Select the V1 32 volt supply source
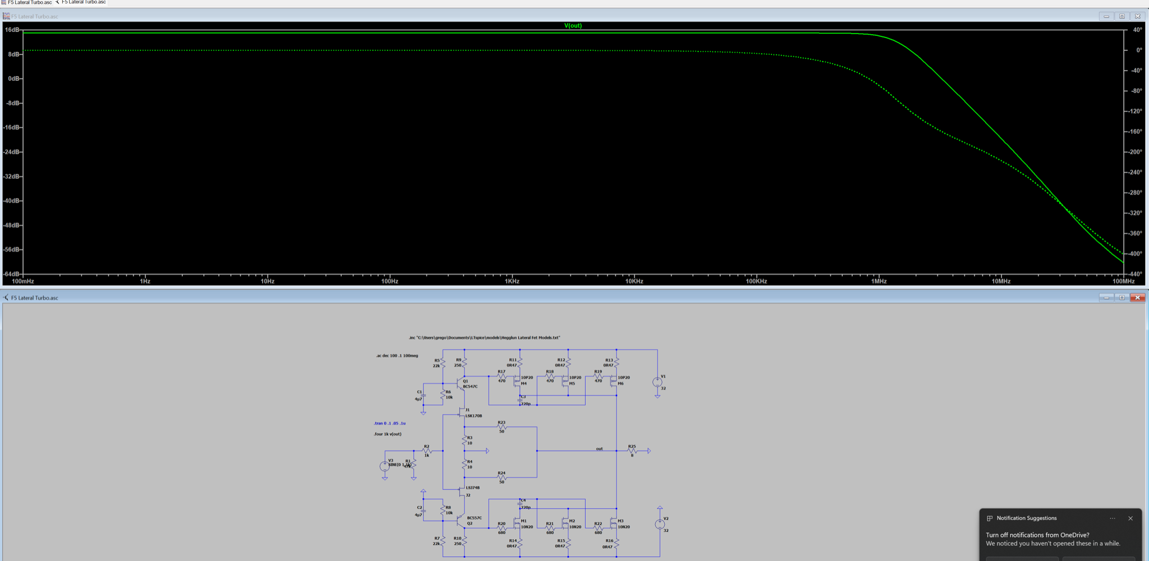This screenshot has width=1149, height=561. click(657, 382)
